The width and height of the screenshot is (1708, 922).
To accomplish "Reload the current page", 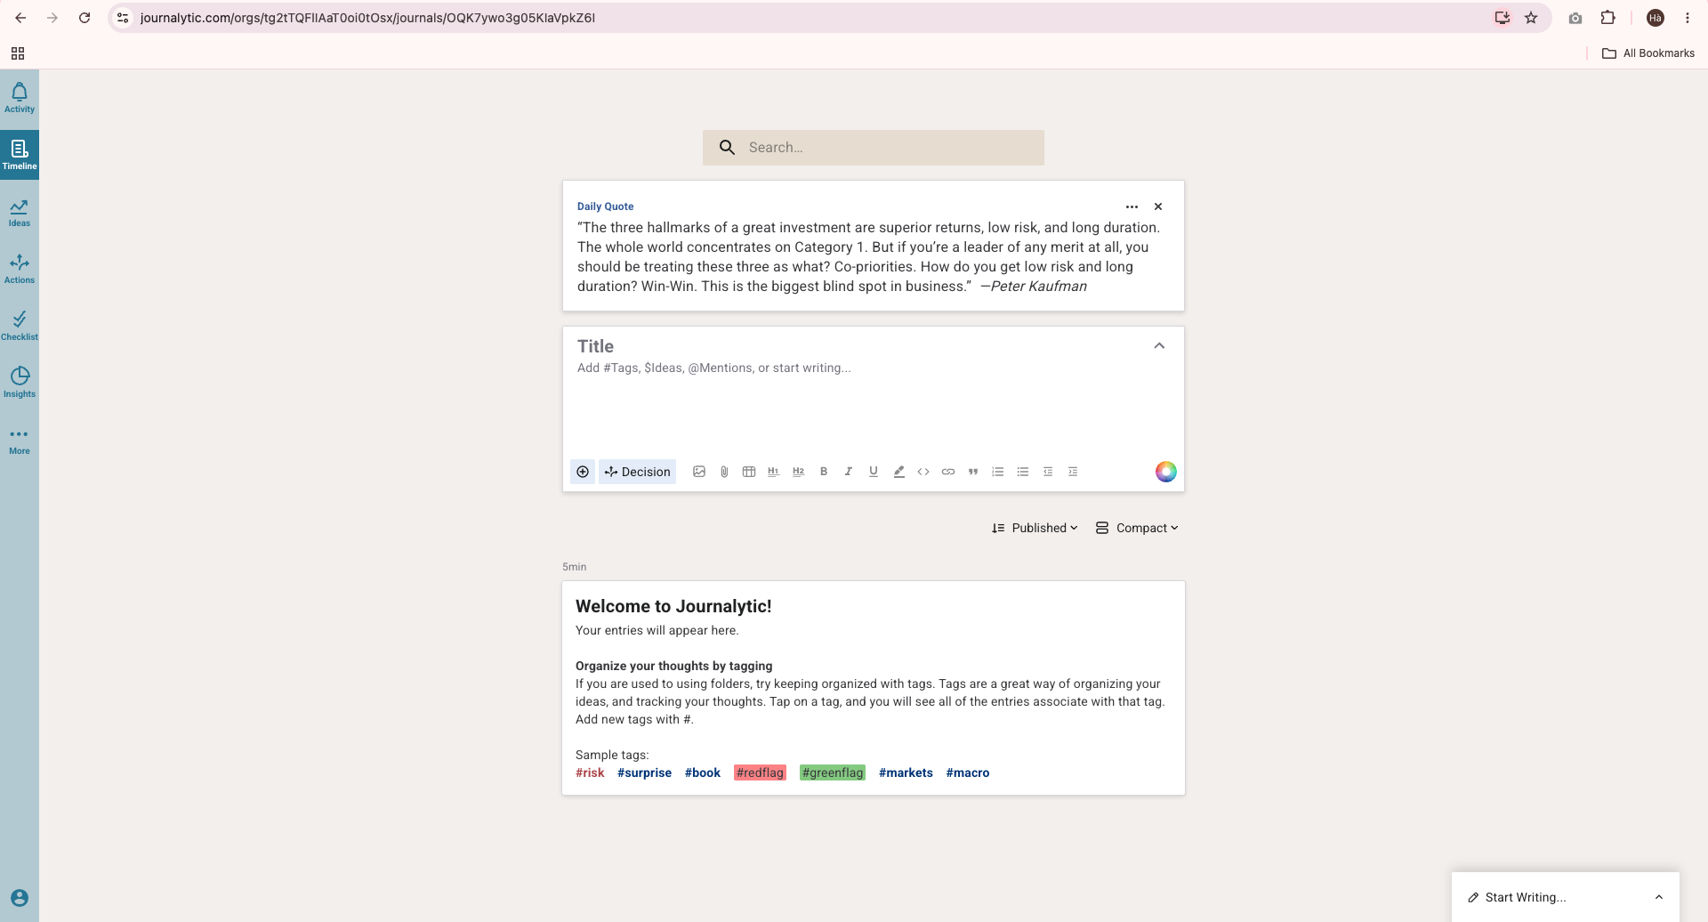I will [85, 18].
